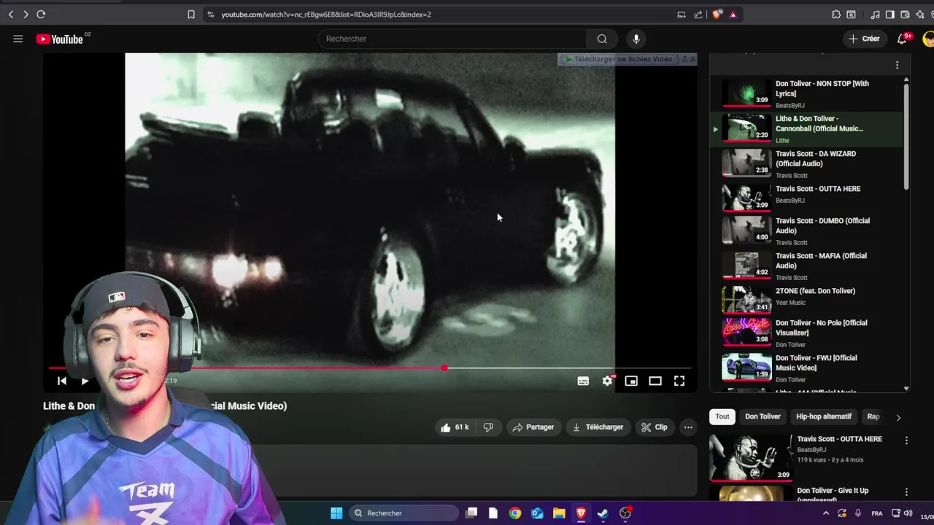Select the Hip-hop alternatif filter chip
Screen dimensions: 934x525
point(824,416)
